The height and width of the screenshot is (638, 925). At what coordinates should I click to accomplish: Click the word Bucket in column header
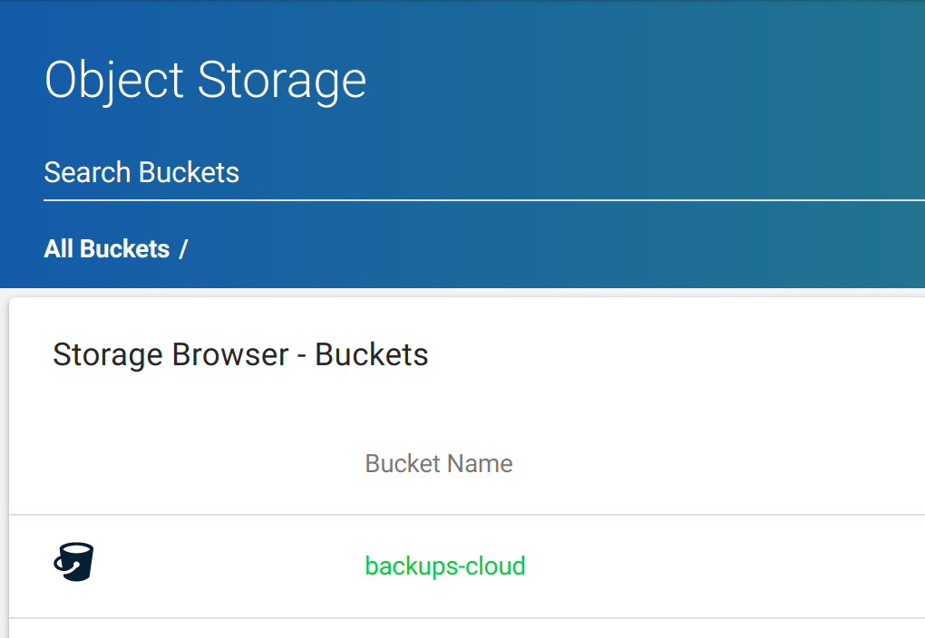click(403, 463)
